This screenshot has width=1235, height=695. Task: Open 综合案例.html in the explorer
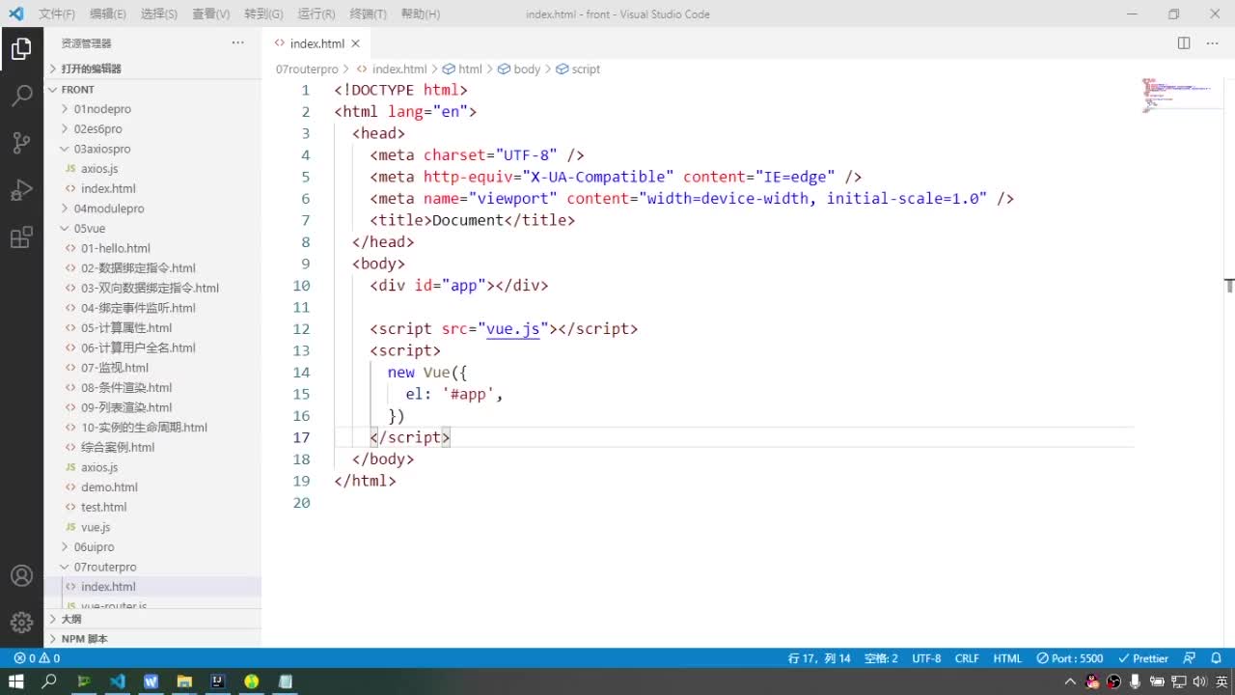click(154, 447)
